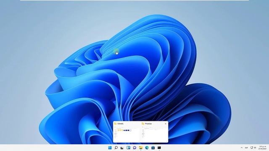Open the Widgets panel icon

click(128, 148)
